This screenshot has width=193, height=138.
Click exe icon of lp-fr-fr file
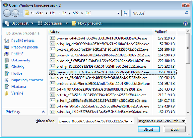pyautogui.click(x=52, y=94)
